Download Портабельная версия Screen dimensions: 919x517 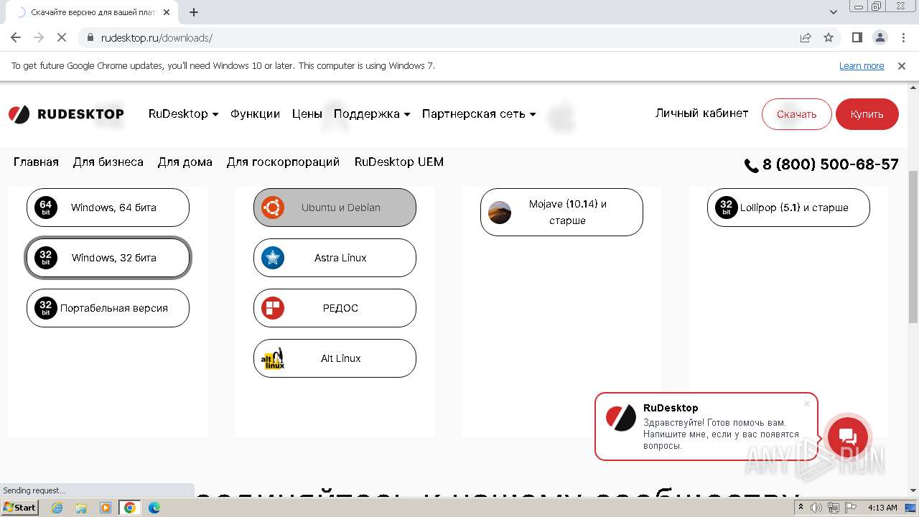(108, 308)
